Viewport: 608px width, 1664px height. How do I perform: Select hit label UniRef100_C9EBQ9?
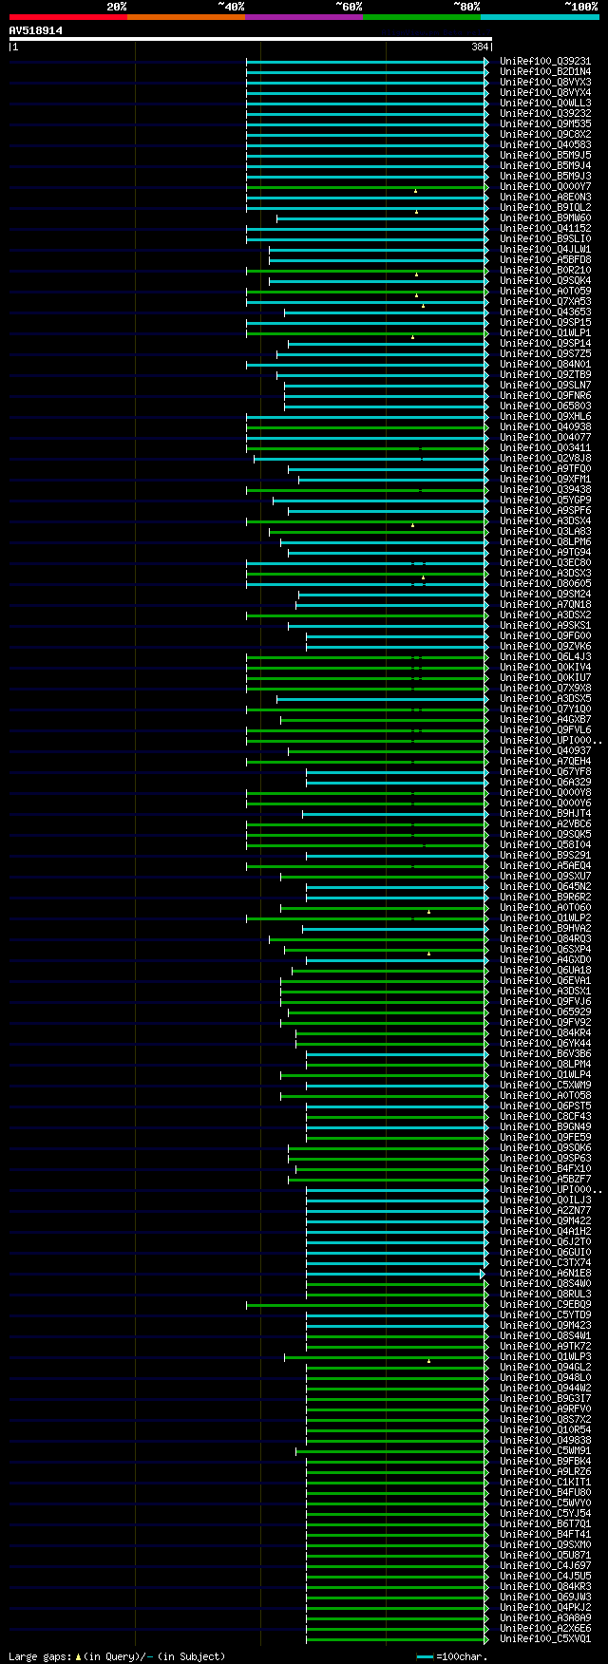pyautogui.click(x=545, y=1305)
